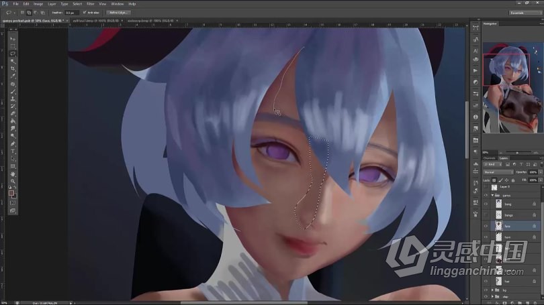The image size is (544, 305).
Task: Select the Eyedropper tool
Action: tap(13, 76)
